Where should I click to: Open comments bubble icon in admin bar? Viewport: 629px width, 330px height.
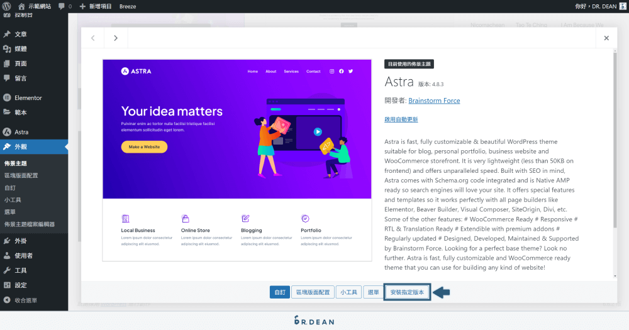(x=62, y=6)
